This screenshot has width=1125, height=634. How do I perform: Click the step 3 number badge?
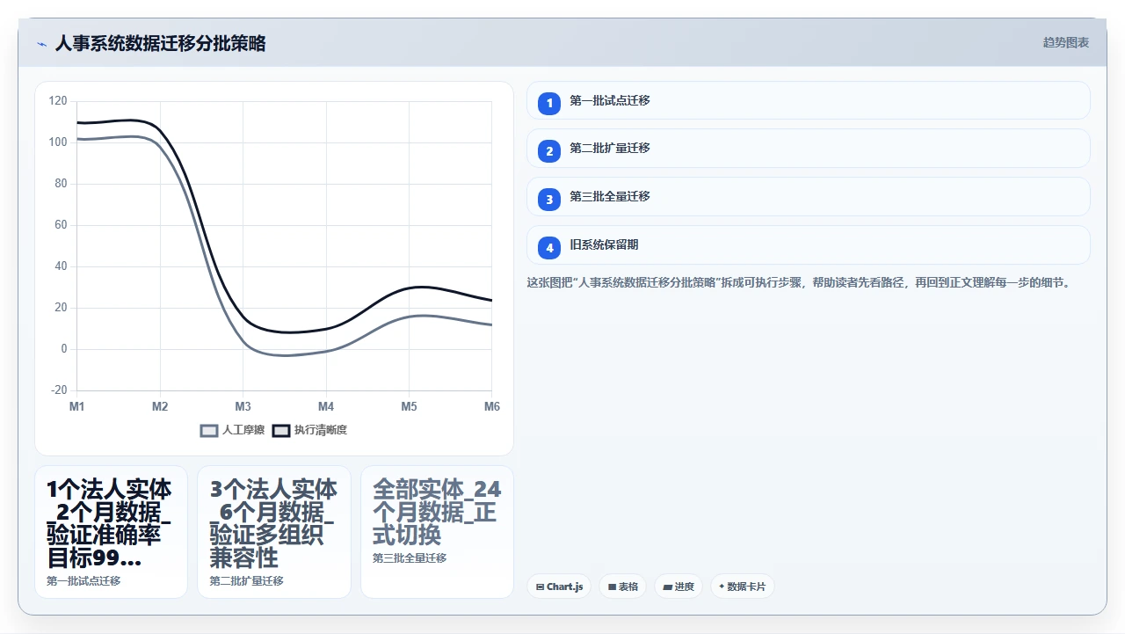(x=549, y=200)
